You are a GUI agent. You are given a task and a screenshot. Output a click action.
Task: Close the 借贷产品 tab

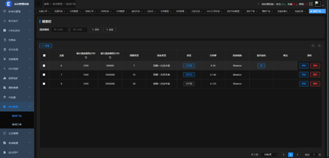pos(323,11)
